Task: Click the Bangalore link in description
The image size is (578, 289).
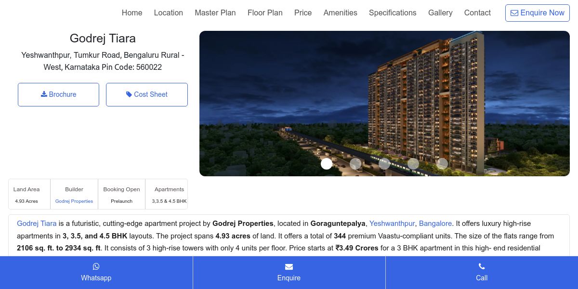Action: click(x=435, y=223)
